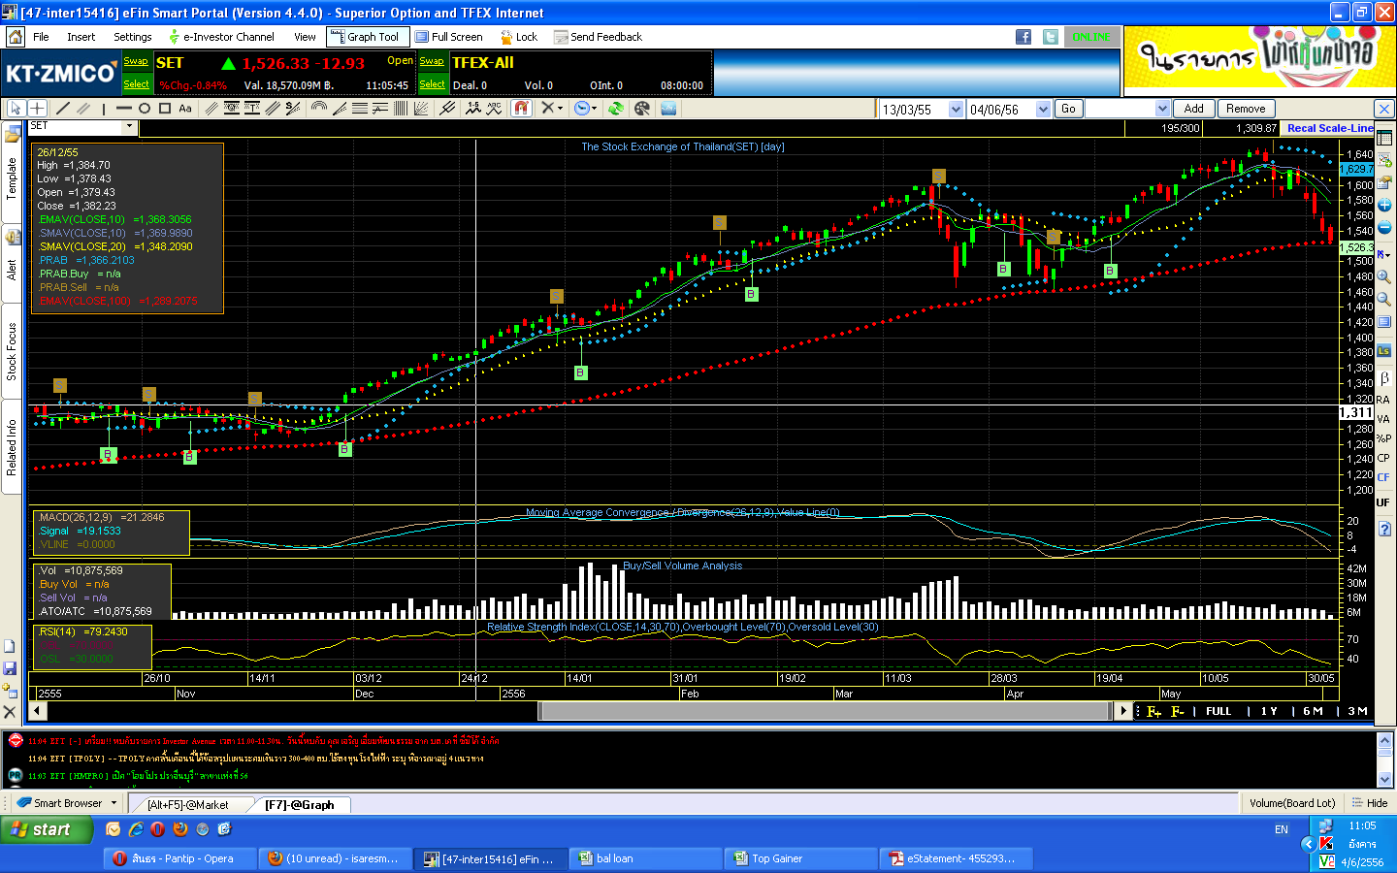Open the Twitter share icon
Image resolution: width=1397 pixels, height=873 pixels.
click(1051, 37)
